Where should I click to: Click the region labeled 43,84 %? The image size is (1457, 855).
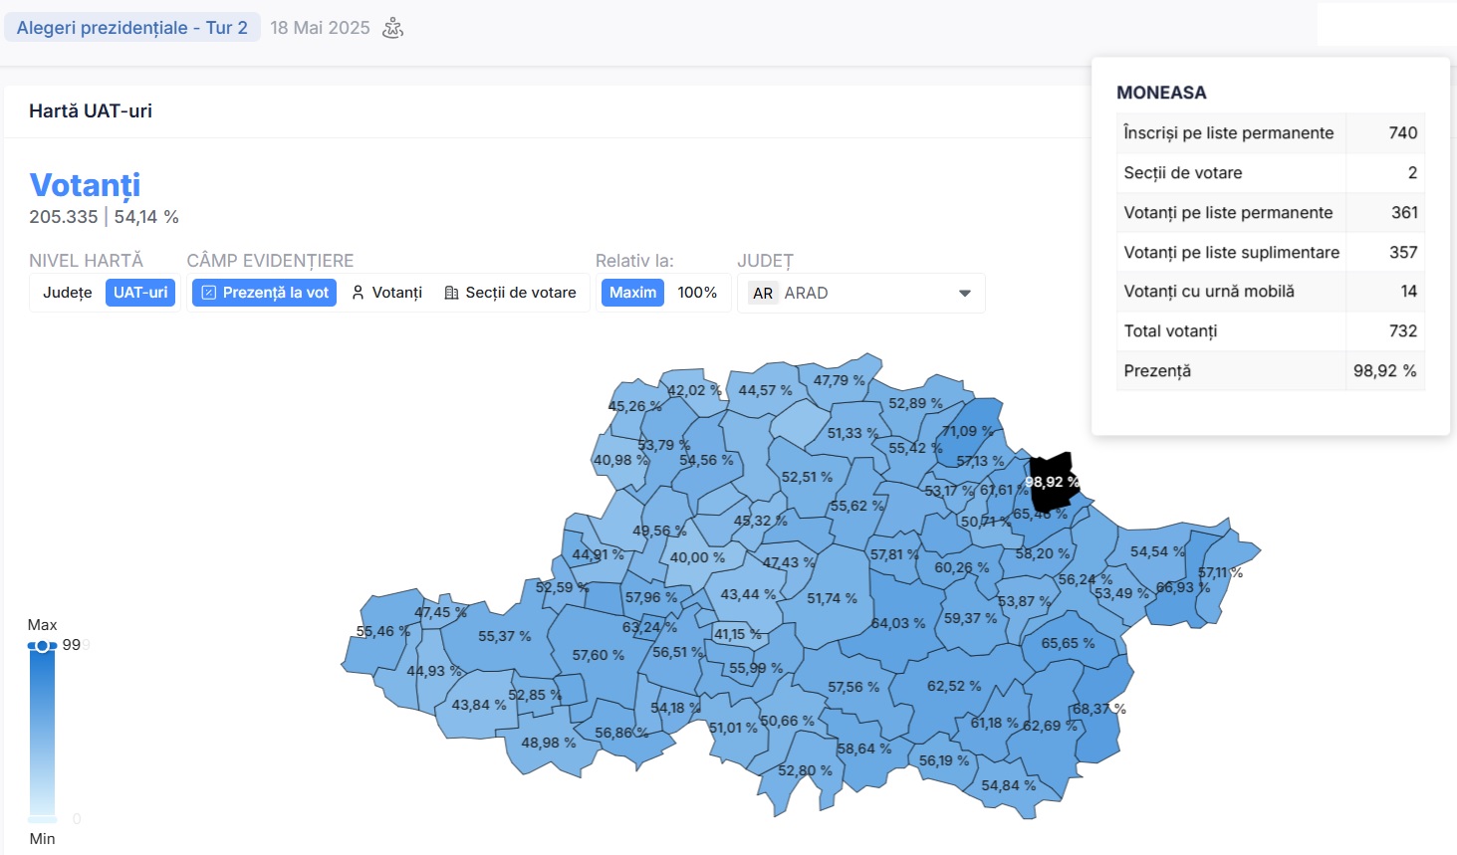pos(479,705)
